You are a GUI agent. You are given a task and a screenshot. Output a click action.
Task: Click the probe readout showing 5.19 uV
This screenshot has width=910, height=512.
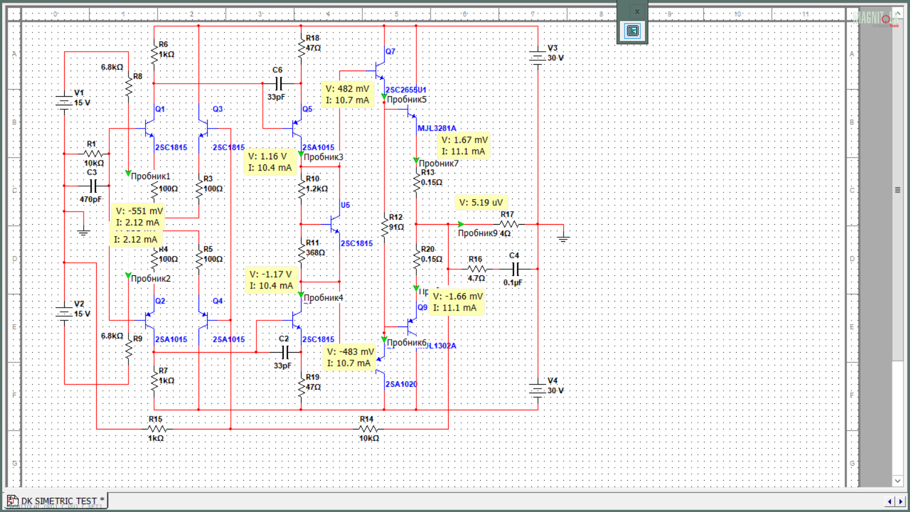(x=481, y=203)
